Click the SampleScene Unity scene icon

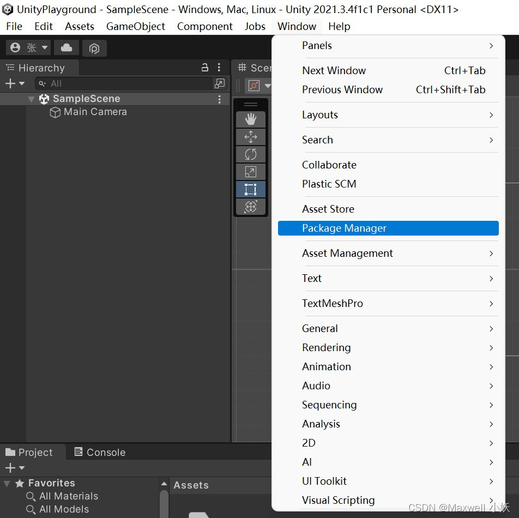(x=44, y=99)
